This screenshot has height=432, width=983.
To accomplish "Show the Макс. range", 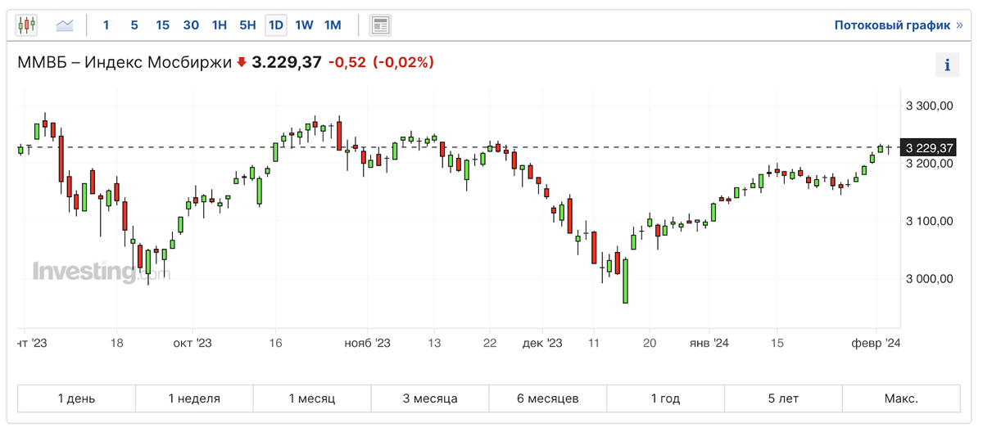I will [901, 398].
